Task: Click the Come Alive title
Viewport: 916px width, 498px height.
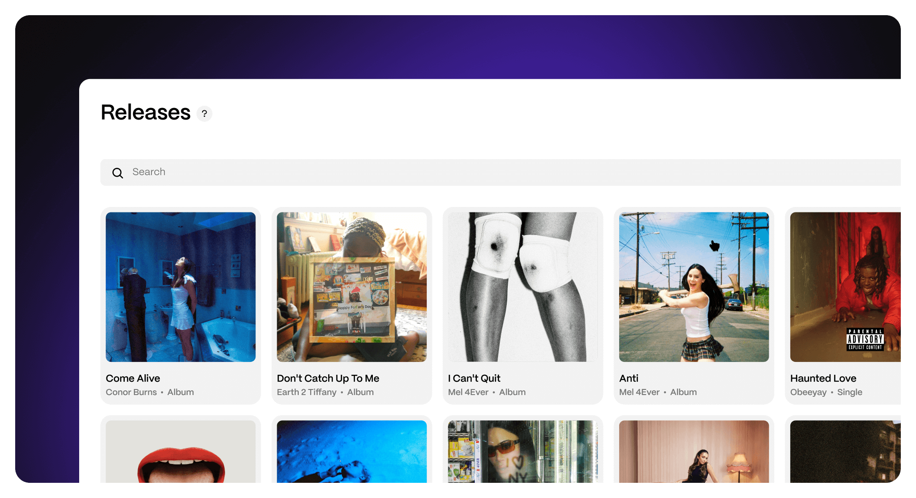Action: 133,378
